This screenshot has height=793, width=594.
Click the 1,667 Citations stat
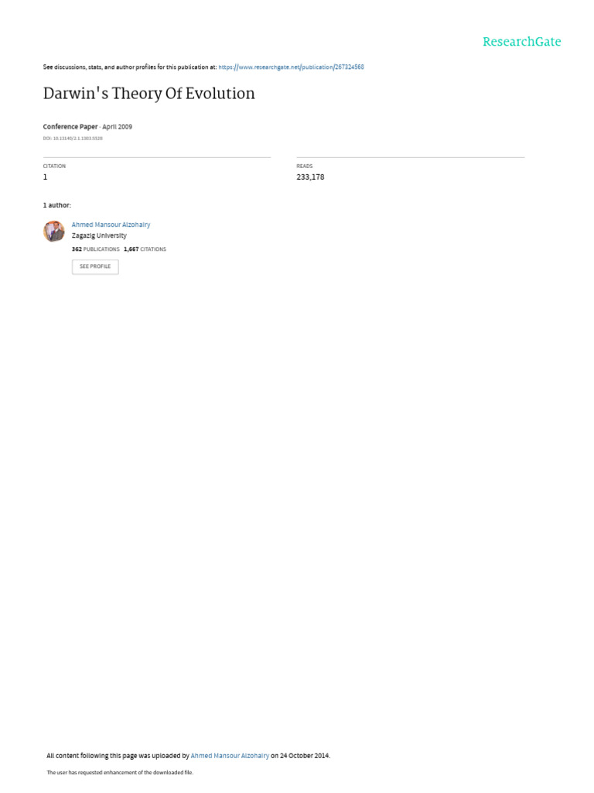(145, 249)
